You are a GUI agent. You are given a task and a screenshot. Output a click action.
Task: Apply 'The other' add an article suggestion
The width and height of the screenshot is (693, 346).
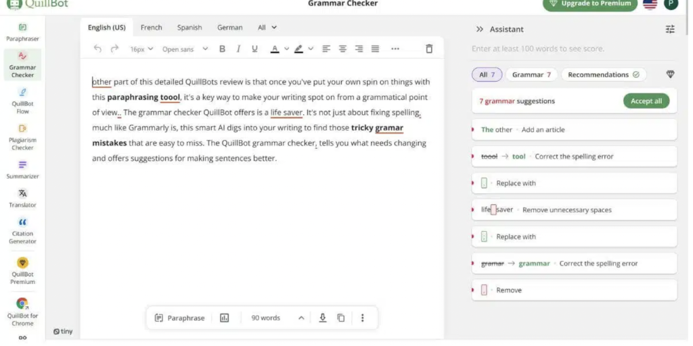(x=574, y=130)
